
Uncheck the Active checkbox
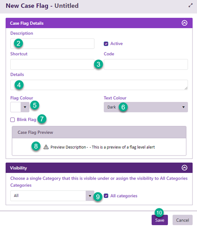tap(106, 44)
